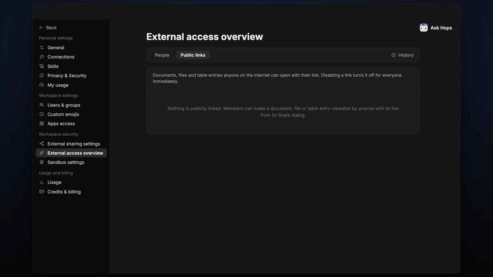
Task: Select the Public links tab
Action: (x=193, y=55)
